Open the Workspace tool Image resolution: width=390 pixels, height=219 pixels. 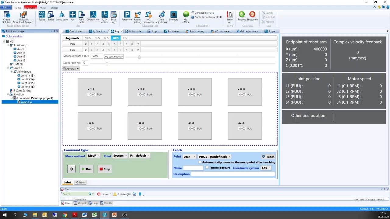(62, 16)
